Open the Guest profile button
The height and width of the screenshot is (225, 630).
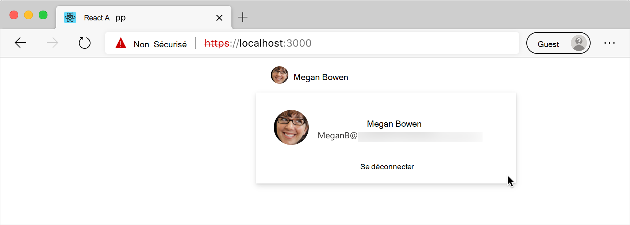point(558,43)
